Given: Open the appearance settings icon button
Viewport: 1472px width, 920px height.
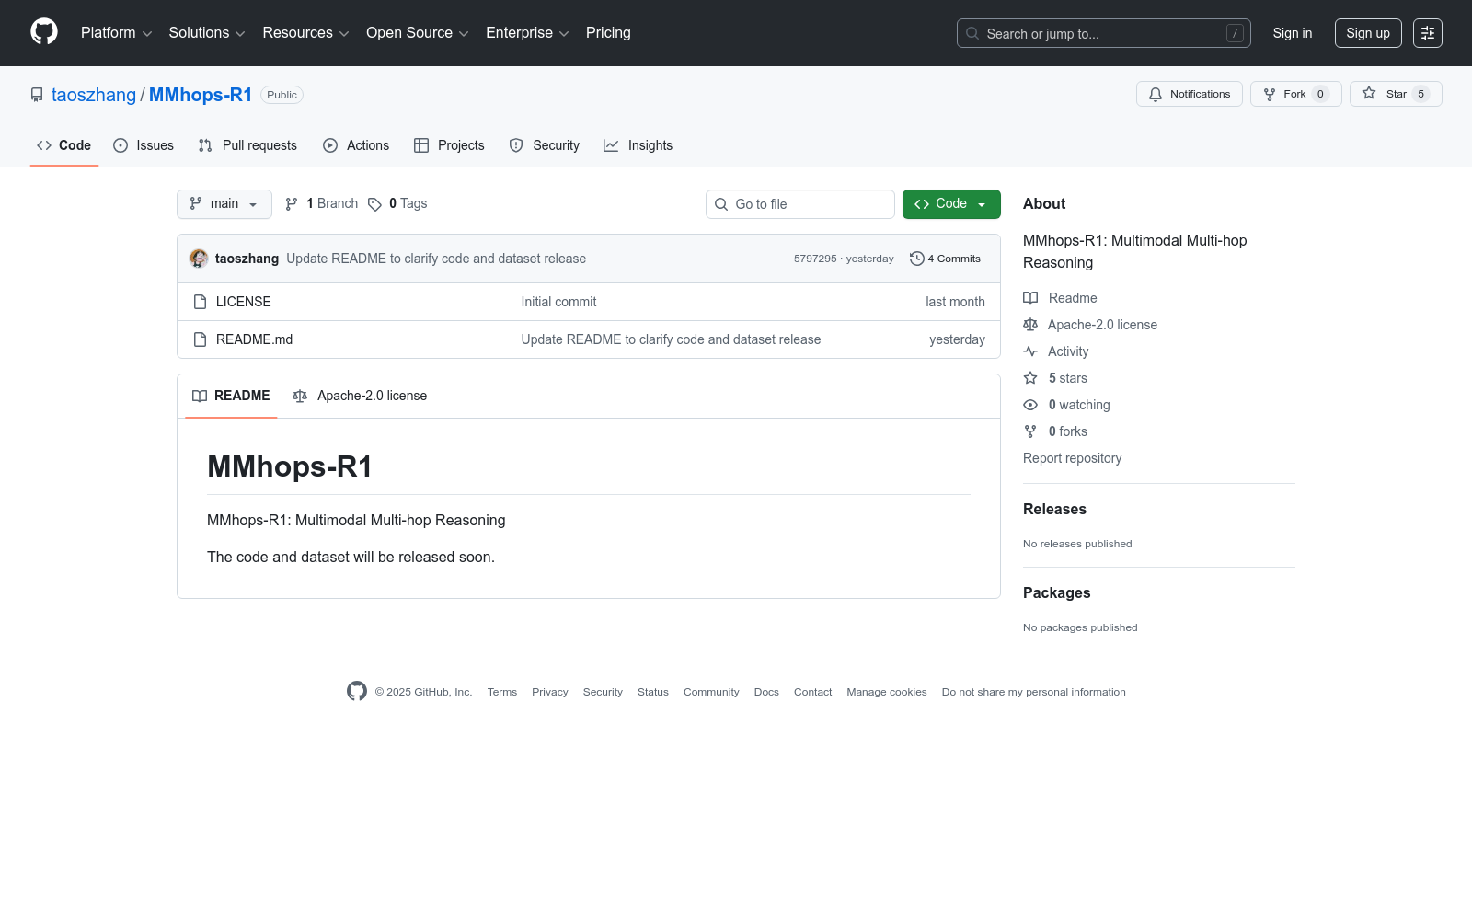Looking at the screenshot, I should tap(1428, 33).
